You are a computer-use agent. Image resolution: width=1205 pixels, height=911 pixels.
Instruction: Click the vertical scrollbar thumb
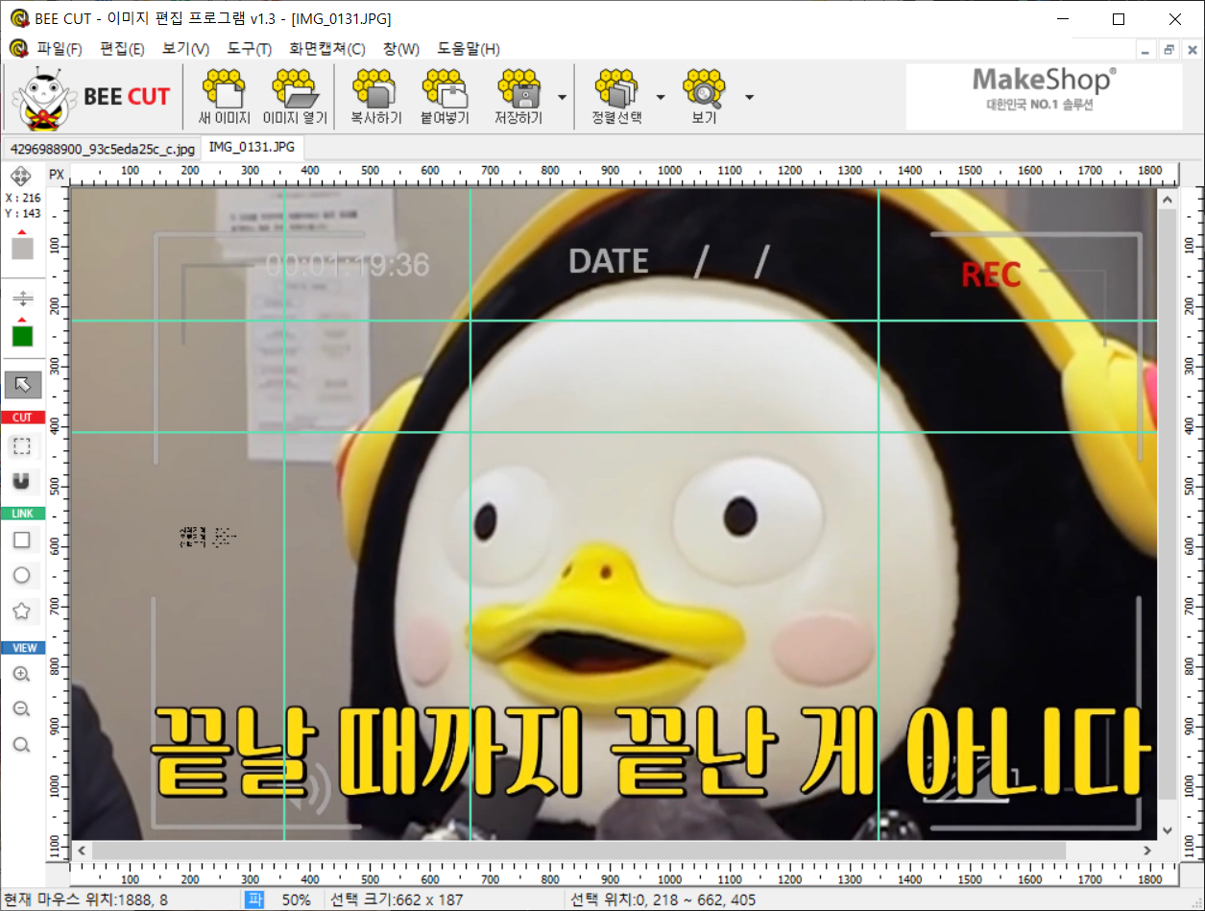1167,503
